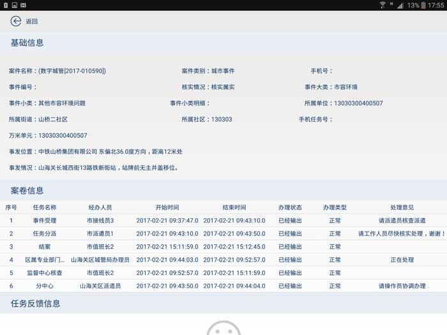Tap the Wi-Fi status icon
Image resolution: width=447 pixels, height=335 pixels.
(383, 5)
